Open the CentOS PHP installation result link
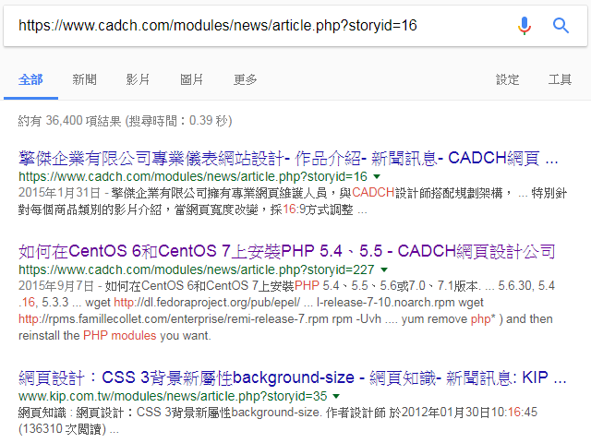Viewport: 591px width, 443px height. tap(286, 250)
